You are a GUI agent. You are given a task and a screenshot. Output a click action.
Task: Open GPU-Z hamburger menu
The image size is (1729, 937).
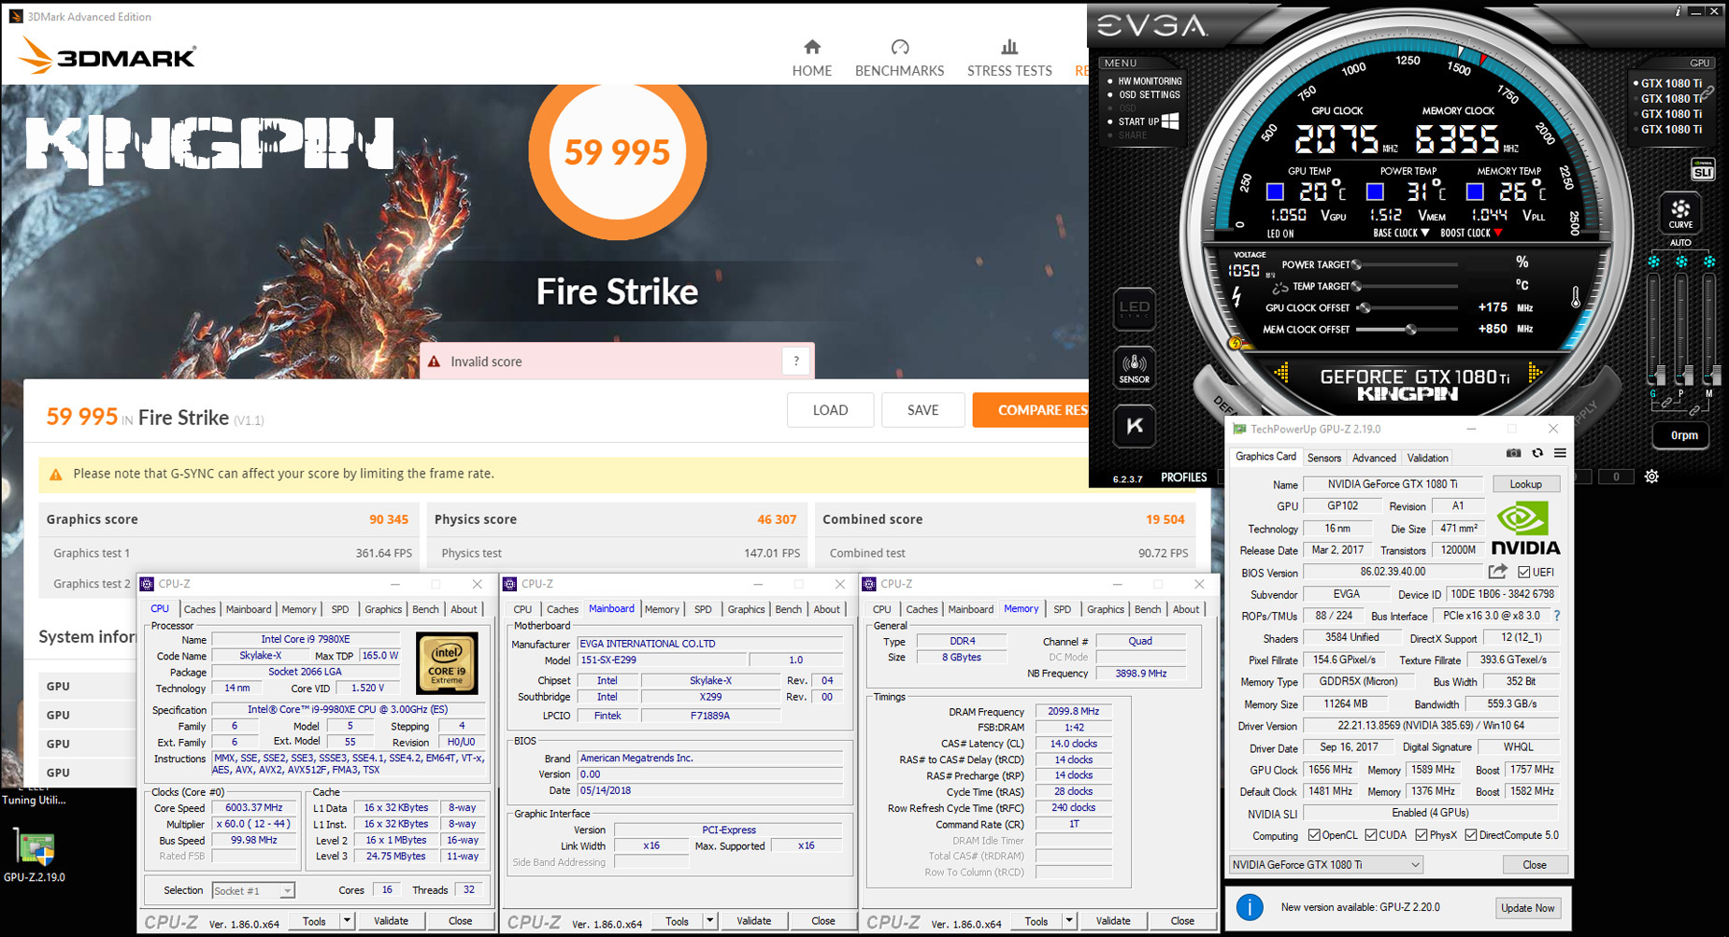[x=1560, y=453]
